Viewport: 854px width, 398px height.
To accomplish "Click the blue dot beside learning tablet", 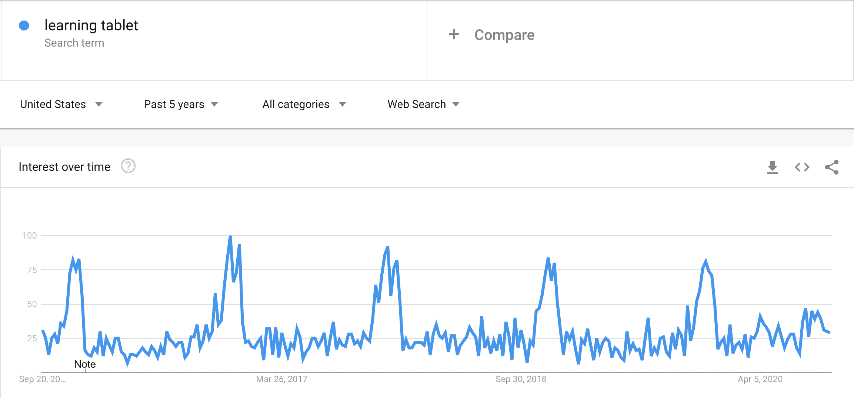I will (x=24, y=26).
